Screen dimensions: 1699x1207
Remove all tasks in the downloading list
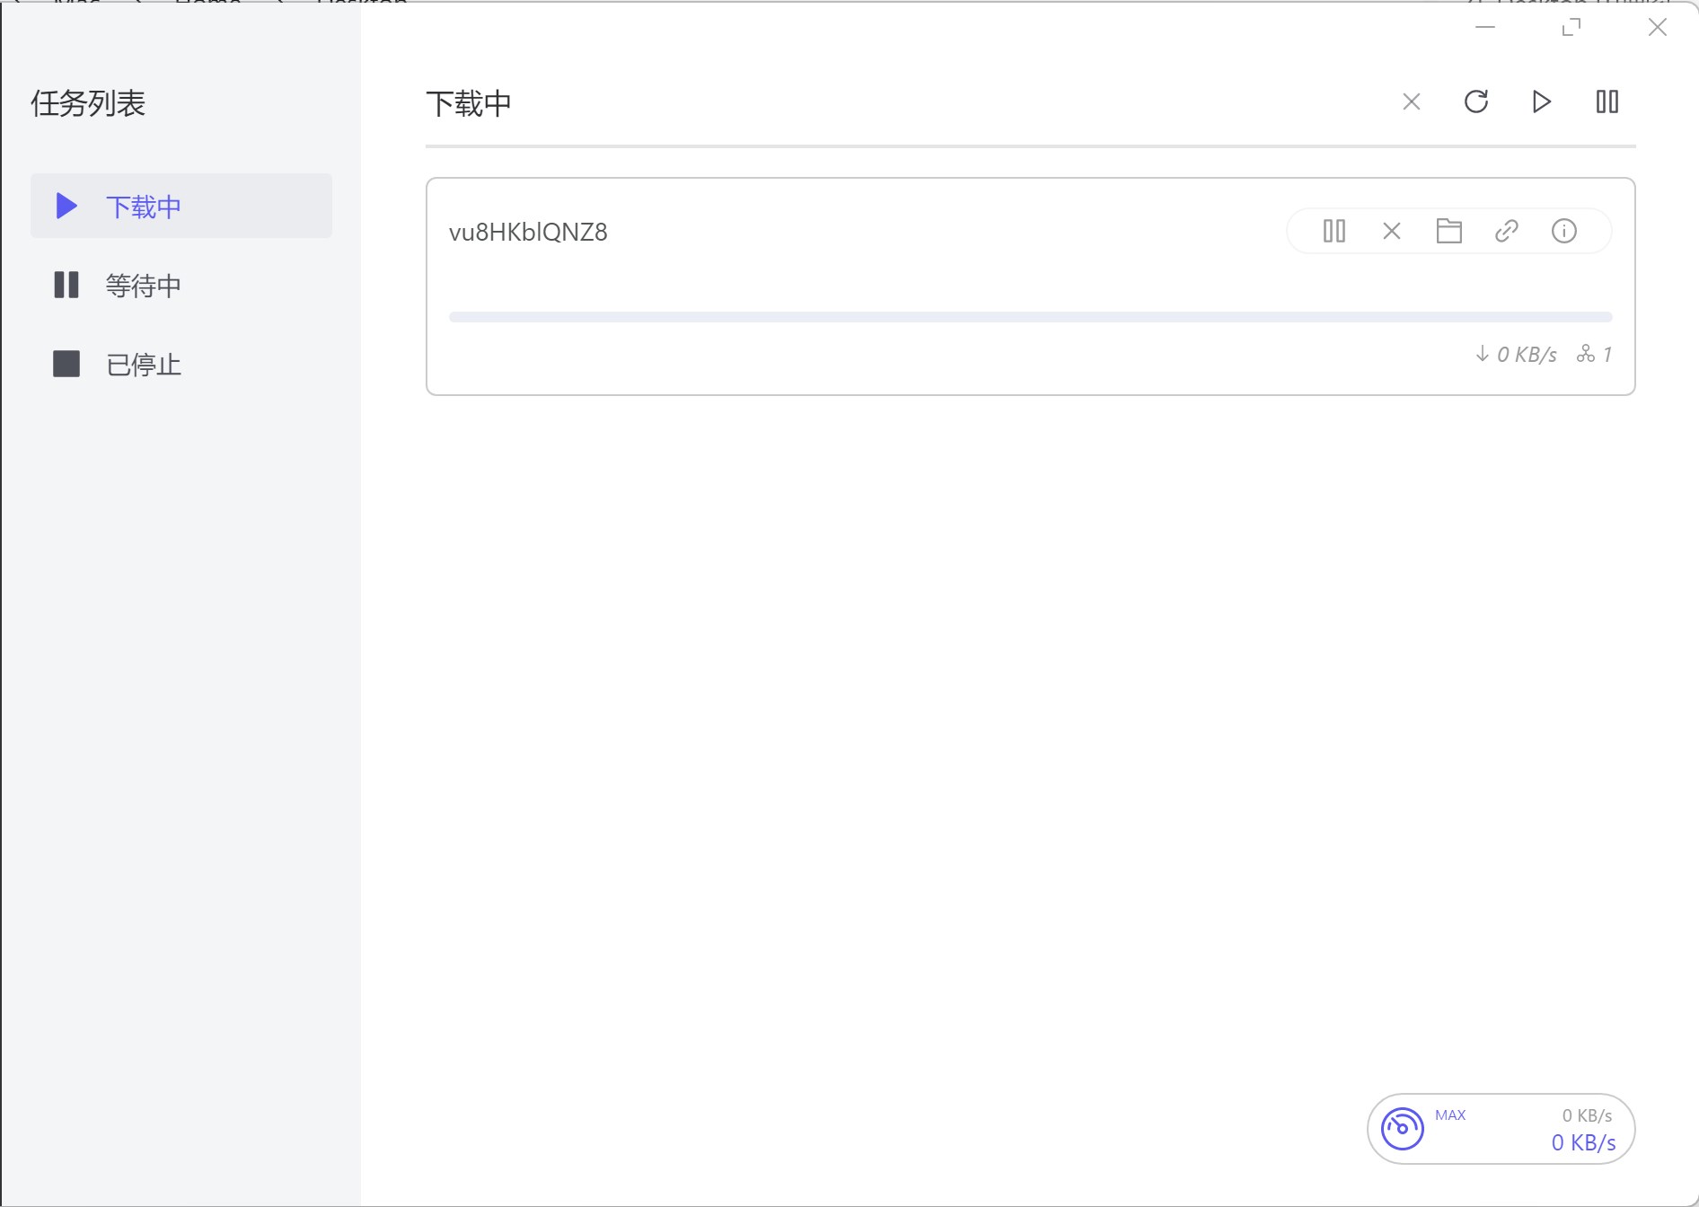tap(1411, 101)
